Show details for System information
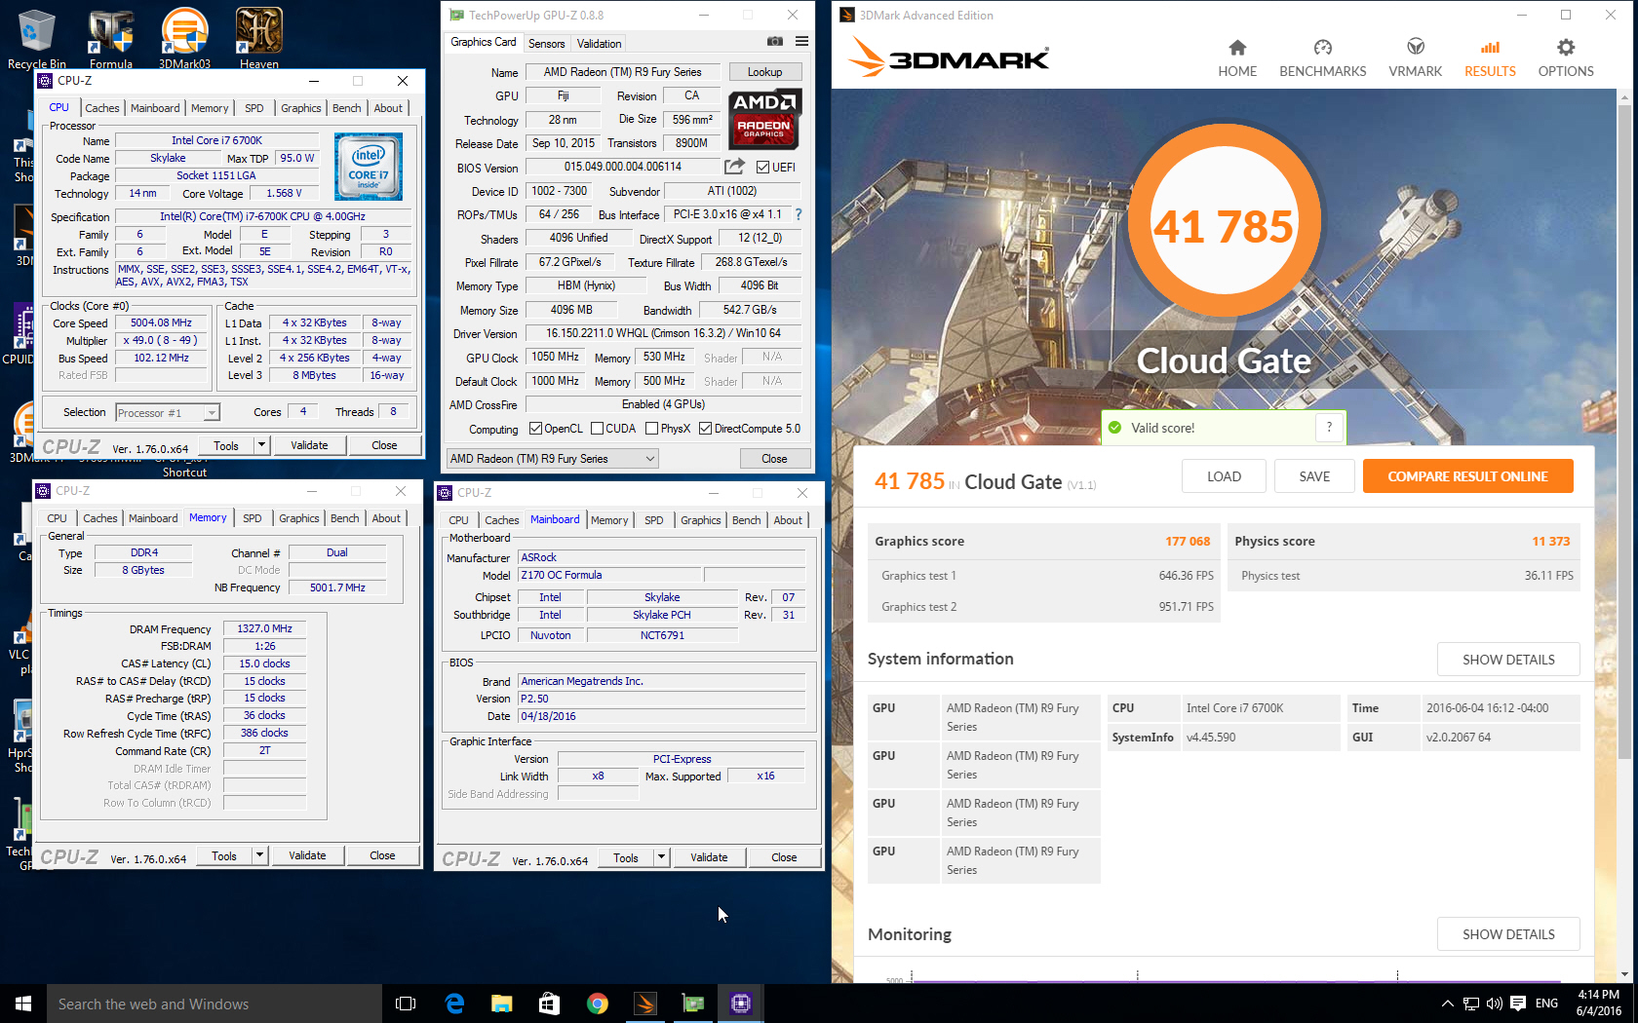 1508,660
